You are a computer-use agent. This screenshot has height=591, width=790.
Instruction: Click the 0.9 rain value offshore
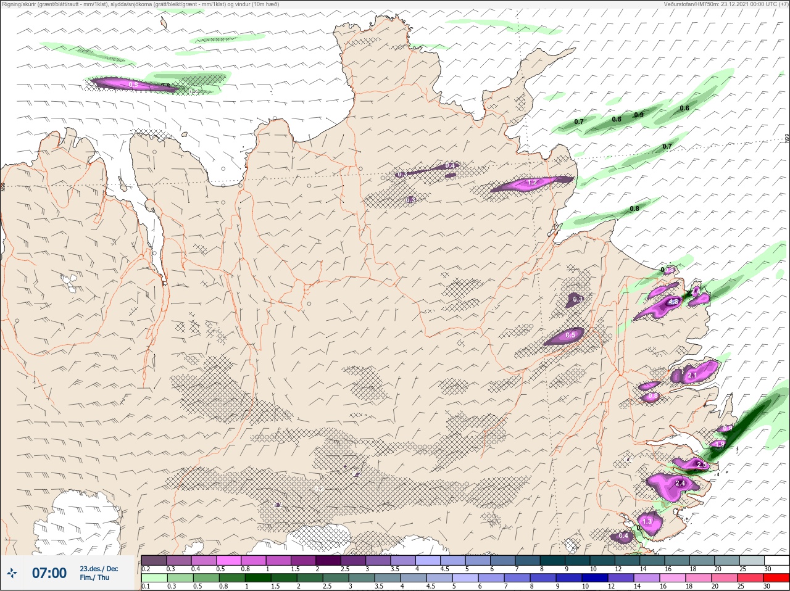point(639,115)
